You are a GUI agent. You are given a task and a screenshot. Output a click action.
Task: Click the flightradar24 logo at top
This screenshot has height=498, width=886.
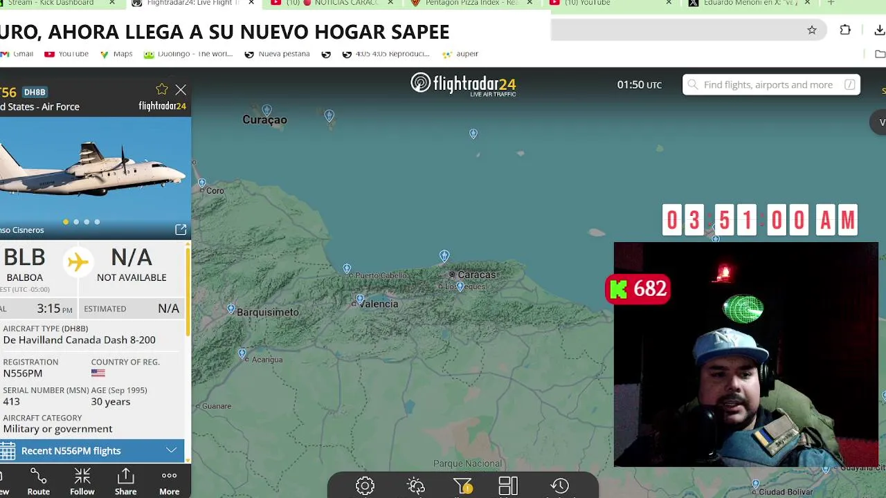463,84
